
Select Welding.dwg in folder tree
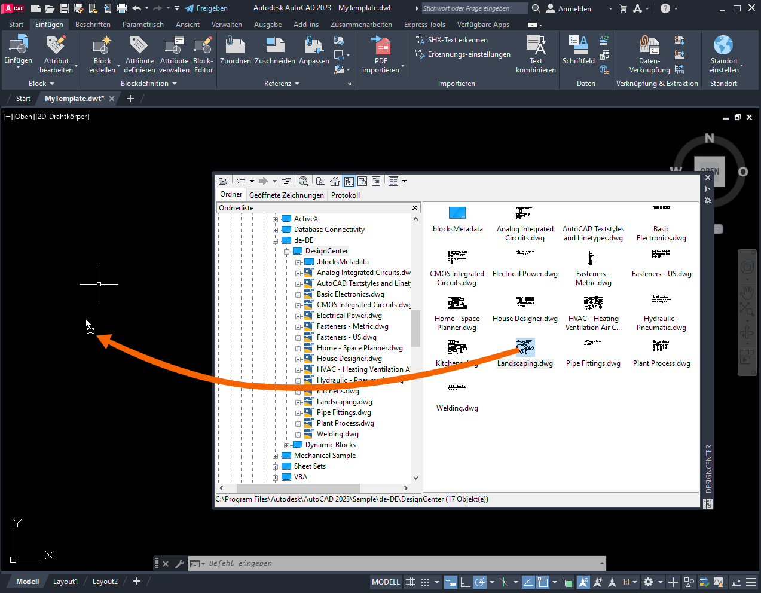click(x=337, y=435)
